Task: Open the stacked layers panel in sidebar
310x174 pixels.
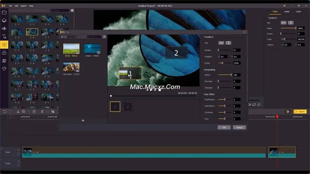Action: (4, 21)
